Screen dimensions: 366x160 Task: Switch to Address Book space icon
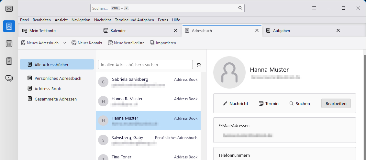[x=9, y=26]
